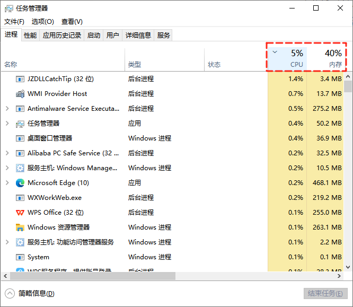Screen dimensions: 353x307
Task: Click the 结束任务 button
Action: pyautogui.click(x=324, y=293)
